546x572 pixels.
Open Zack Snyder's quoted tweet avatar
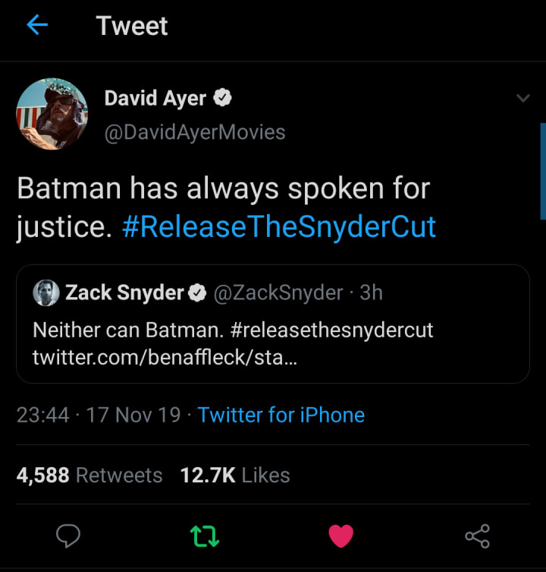tap(46, 292)
